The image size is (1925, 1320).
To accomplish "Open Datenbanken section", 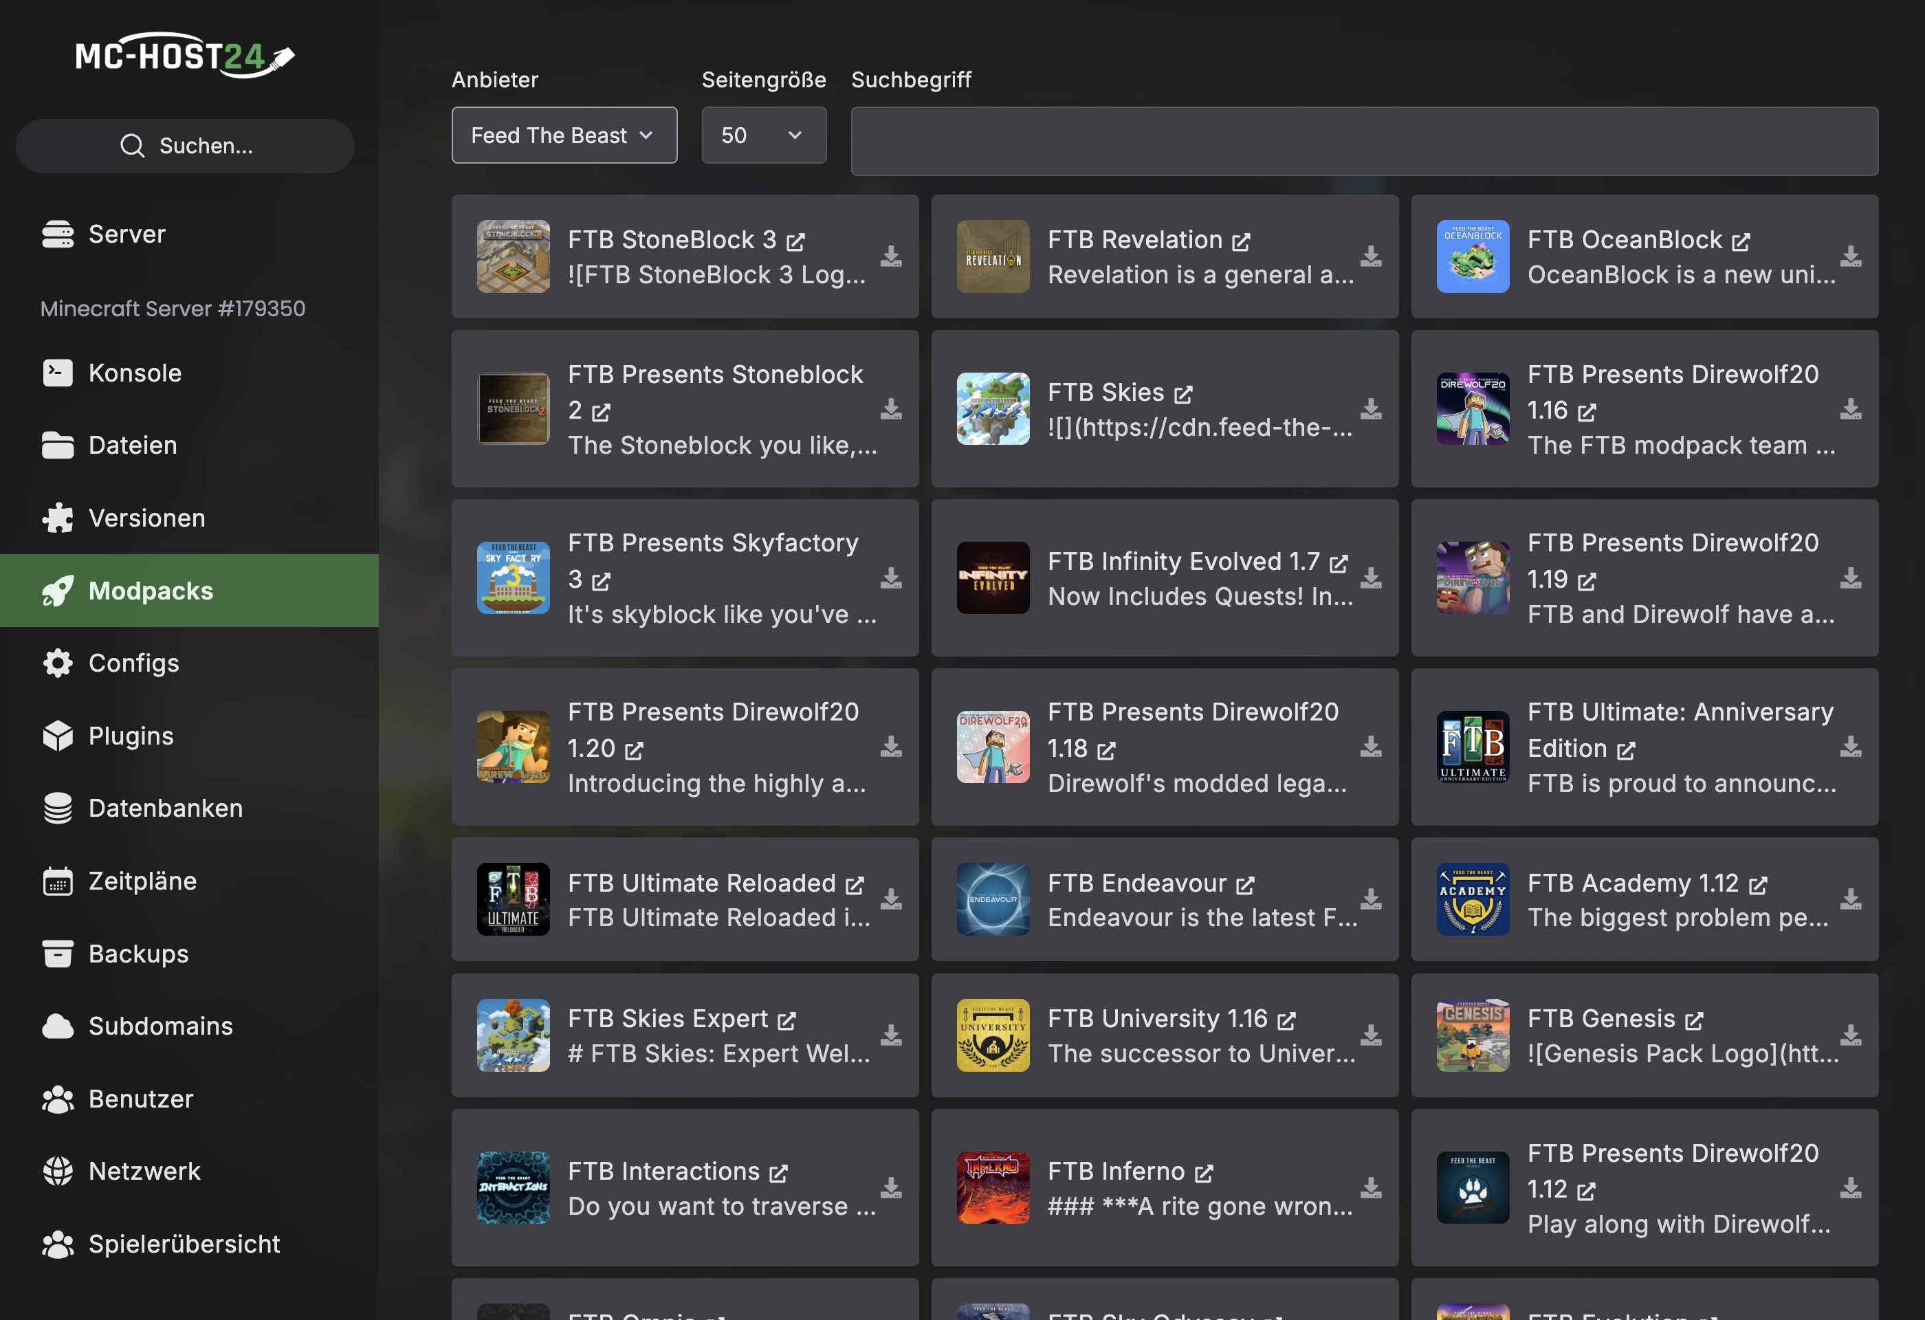I will pos(189,807).
